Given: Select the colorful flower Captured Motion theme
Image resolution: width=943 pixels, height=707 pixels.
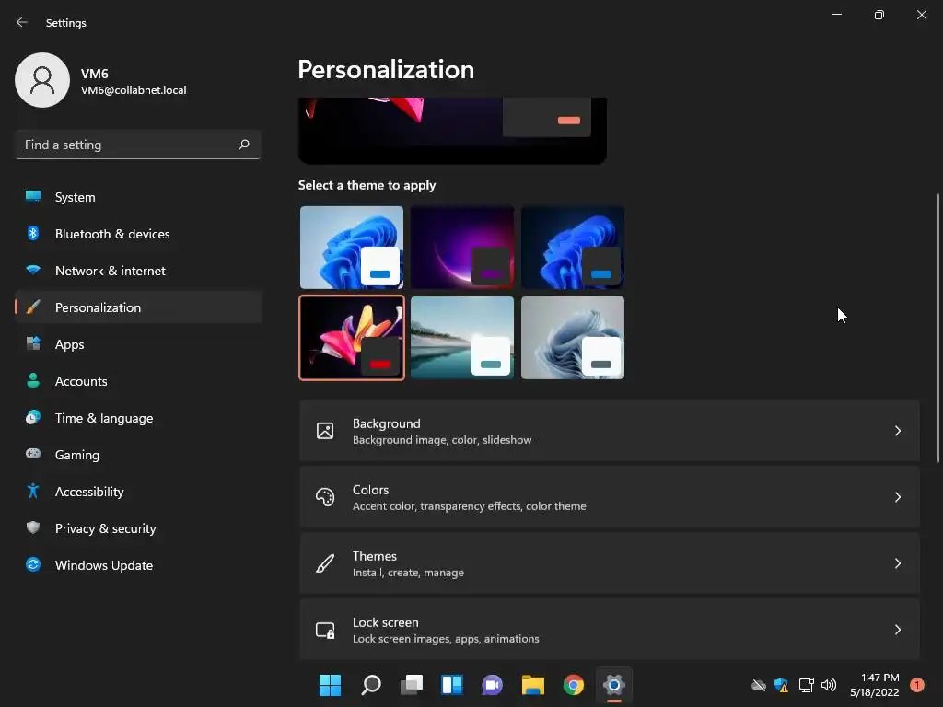Looking at the screenshot, I should click(352, 338).
